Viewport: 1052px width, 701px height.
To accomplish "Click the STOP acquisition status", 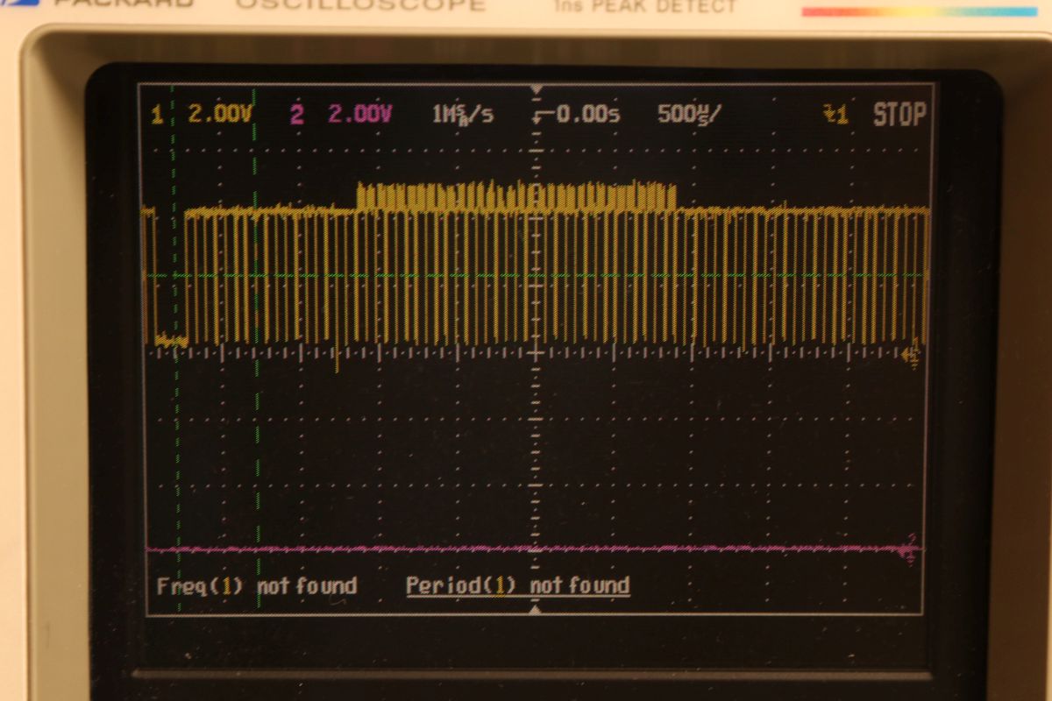I will click(899, 114).
